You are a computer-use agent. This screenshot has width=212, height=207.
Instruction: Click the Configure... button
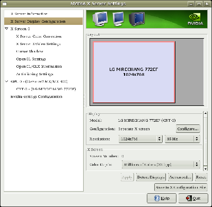pos(188,129)
